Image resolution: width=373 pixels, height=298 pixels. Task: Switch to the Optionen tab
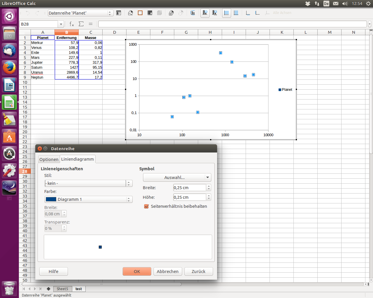[49, 159]
